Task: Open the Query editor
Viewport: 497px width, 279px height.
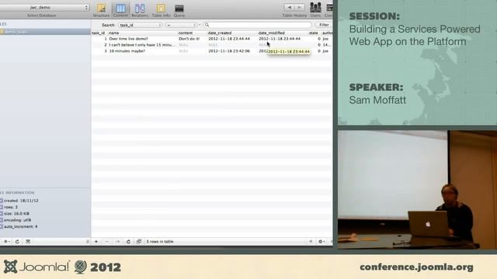Action: 179,10
